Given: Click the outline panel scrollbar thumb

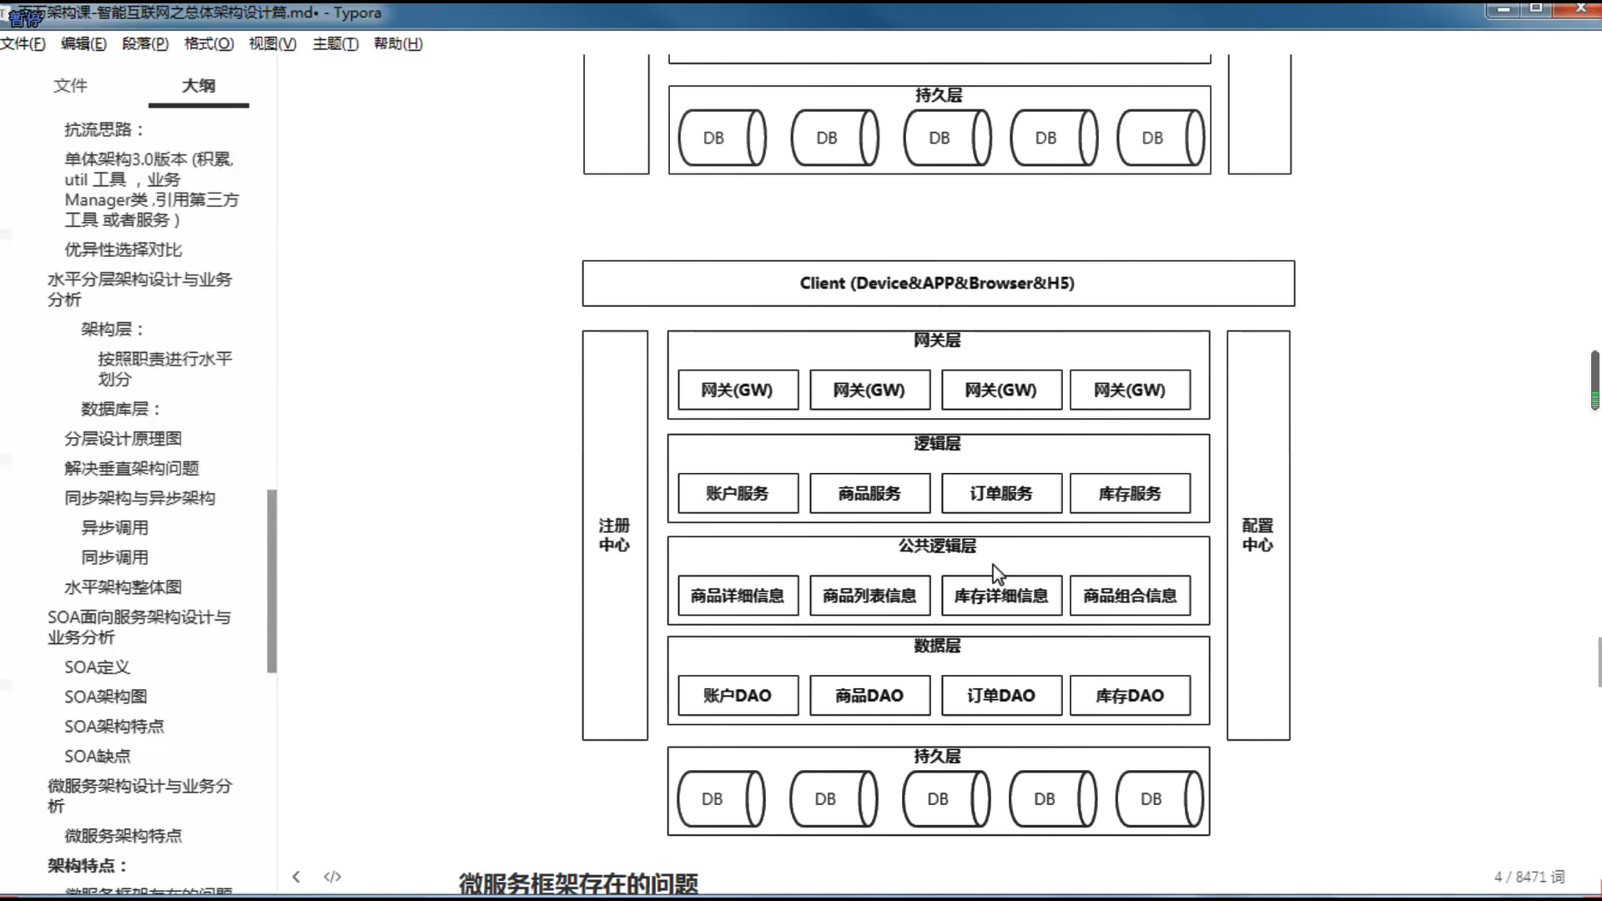Looking at the screenshot, I should (x=271, y=580).
